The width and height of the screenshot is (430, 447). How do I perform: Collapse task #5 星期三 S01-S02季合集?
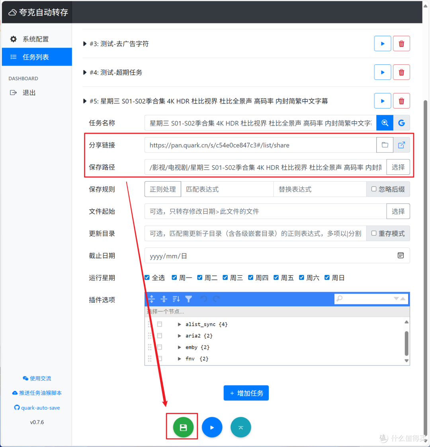point(84,101)
